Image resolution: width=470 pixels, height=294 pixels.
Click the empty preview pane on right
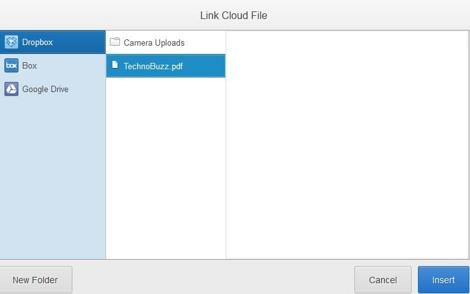347,145
